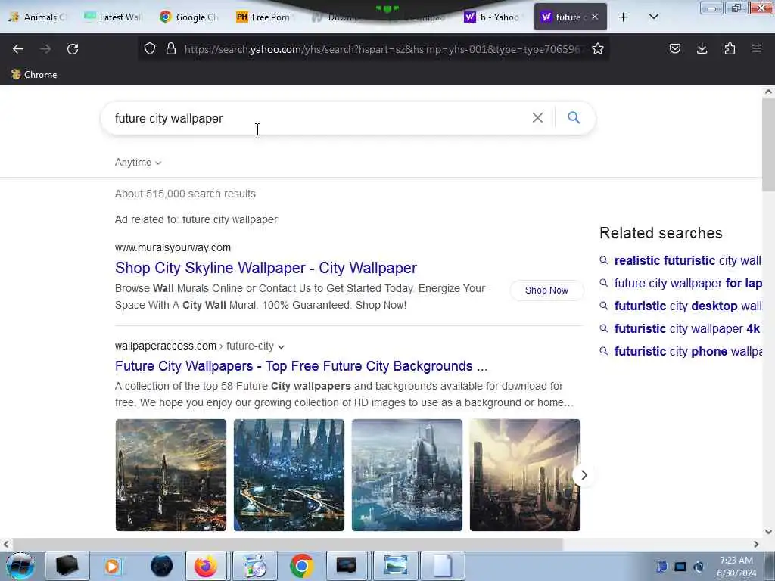This screenshot has width=775, height=581.
Task: Expand the Anytime filter dropdown
Action: point(138,163)
